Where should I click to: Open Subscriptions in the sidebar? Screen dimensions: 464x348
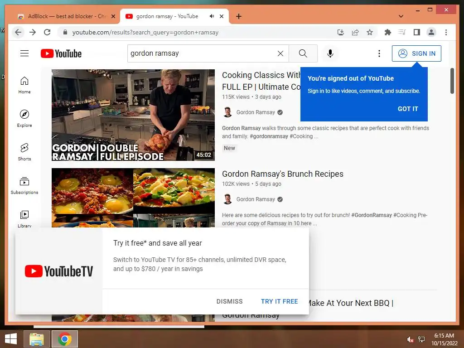tap(24, 185)
